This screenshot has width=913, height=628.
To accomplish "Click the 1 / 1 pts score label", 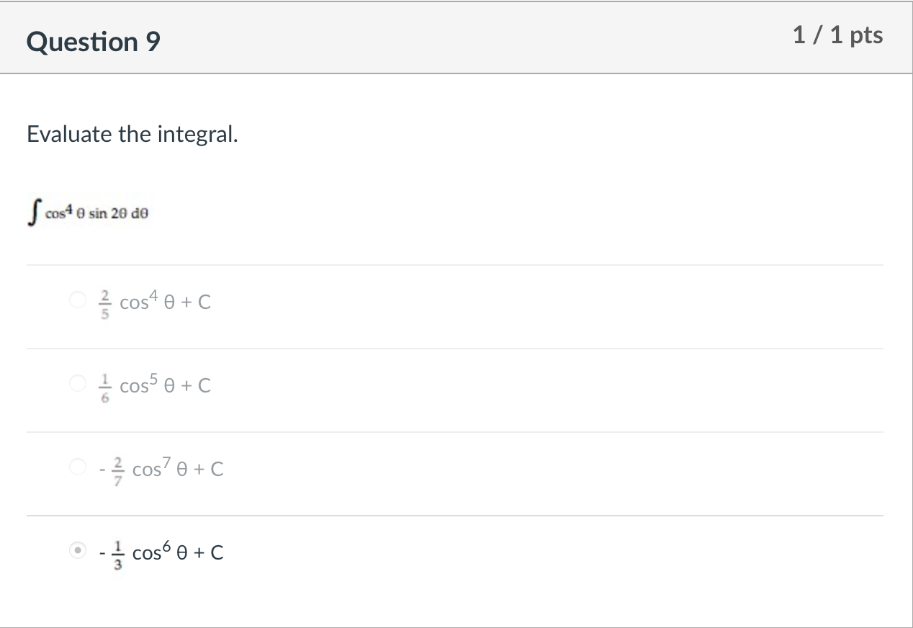I will click(x=838, y=35).
